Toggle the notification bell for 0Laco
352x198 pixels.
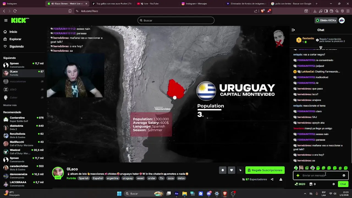(x=223, y=170)
